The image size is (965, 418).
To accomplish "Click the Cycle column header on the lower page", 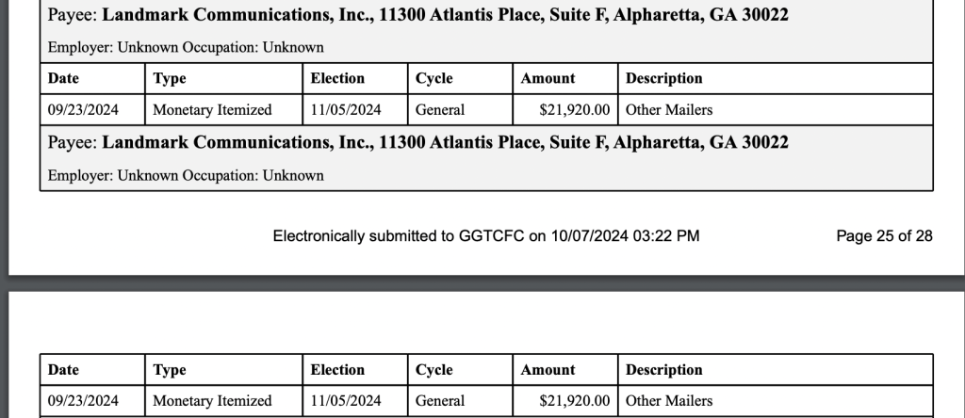I will point(433,370).
